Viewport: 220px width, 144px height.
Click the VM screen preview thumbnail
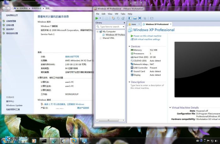[x=197, y=69]
